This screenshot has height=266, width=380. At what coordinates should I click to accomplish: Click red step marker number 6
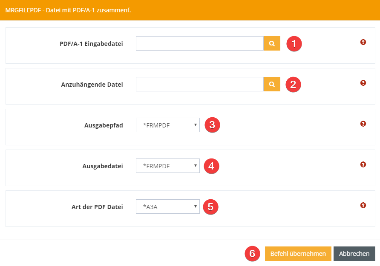click(x=252, y=254)
